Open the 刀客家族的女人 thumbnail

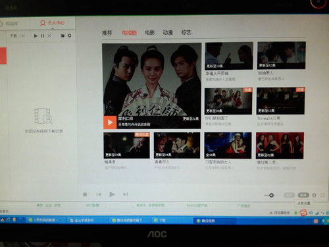(x=228, y=146)
